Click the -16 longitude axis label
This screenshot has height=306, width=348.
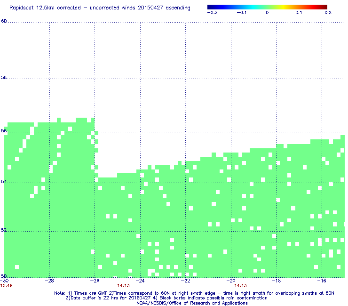322,281
